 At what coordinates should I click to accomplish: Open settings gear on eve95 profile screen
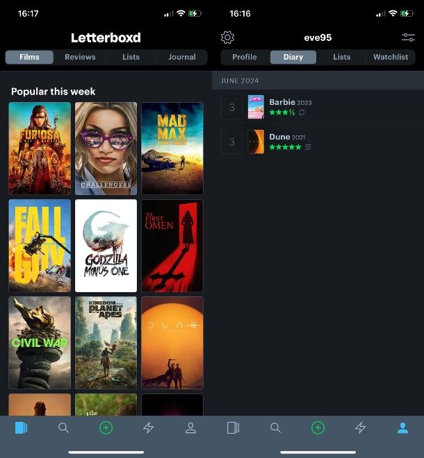[227, 37]
